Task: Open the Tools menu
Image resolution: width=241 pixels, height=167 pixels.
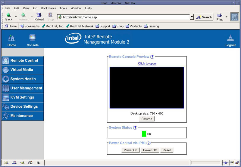Action: (63, 8)
